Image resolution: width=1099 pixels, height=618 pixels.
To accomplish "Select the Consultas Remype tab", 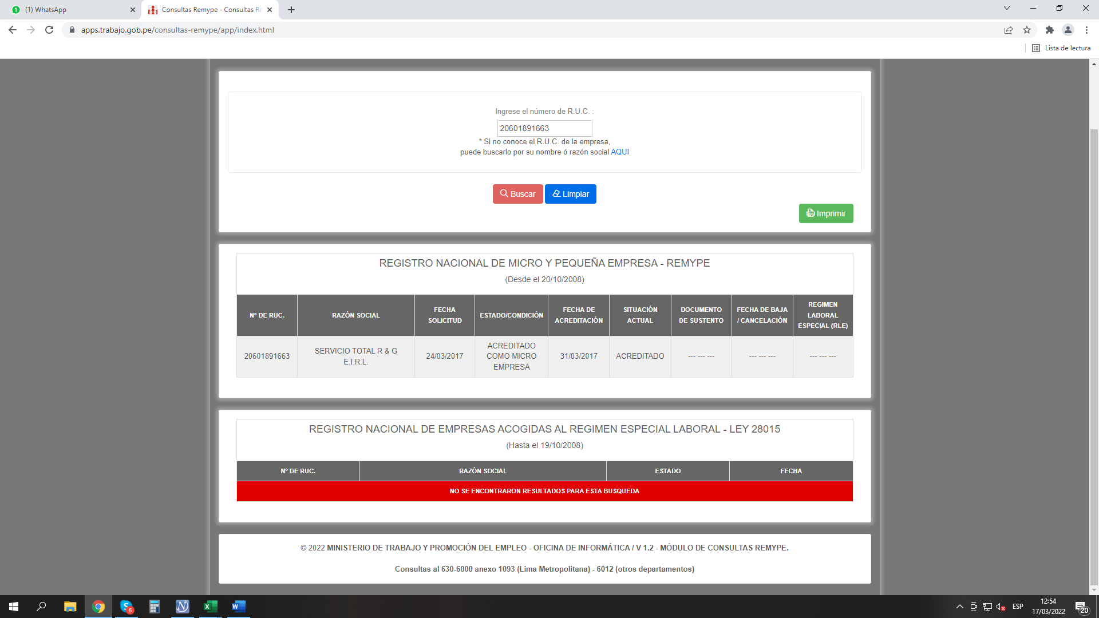I will tap(209, 10).
